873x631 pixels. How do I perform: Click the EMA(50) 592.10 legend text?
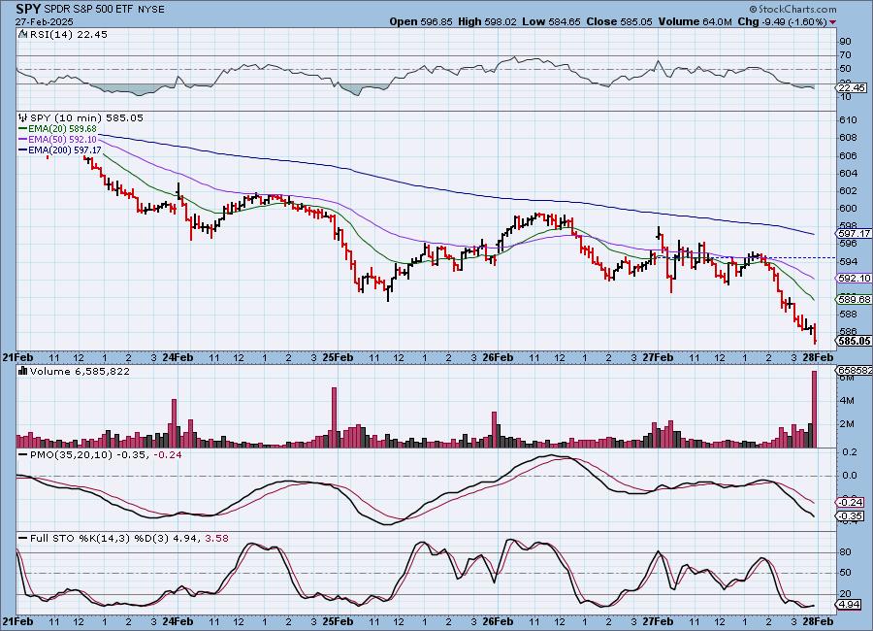[62, 140]
